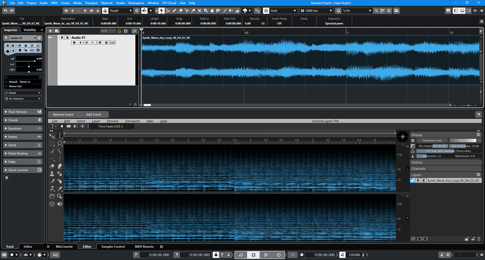Select the Time Warp tool
Screen dimensions: 485x260
(x=219, y=11)
